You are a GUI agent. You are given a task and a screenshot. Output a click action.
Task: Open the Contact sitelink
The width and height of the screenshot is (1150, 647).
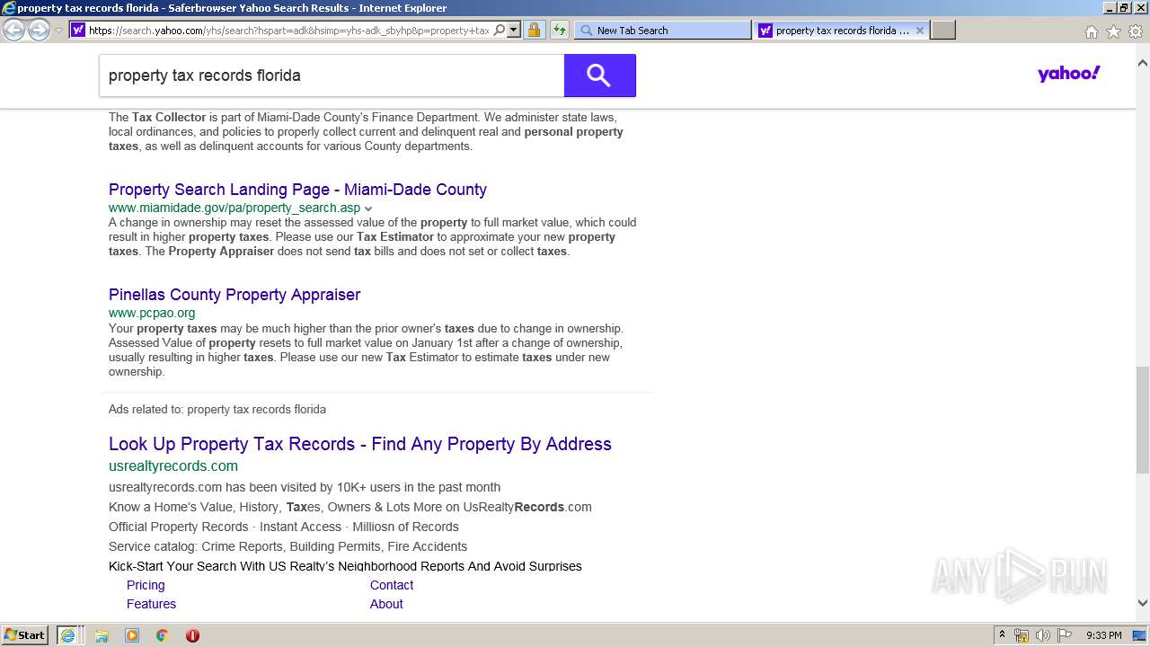(x=392, y=585)
